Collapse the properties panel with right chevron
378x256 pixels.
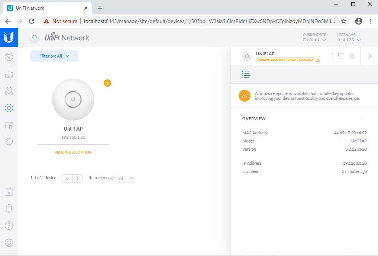(x=369, y=56)
